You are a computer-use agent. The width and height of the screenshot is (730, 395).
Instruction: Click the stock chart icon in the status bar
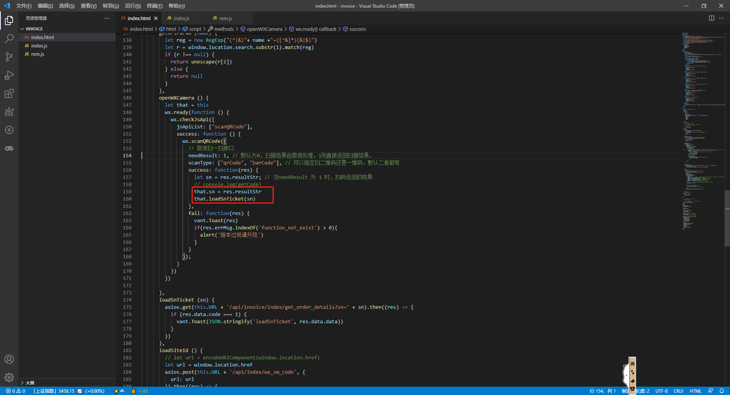[x=79, y=391]
